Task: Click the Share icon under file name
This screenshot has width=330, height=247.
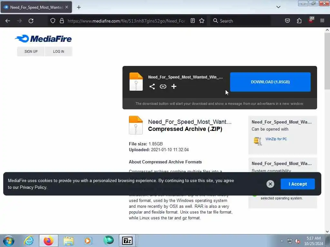Action: pyautogui.click(x=152, y=87)
